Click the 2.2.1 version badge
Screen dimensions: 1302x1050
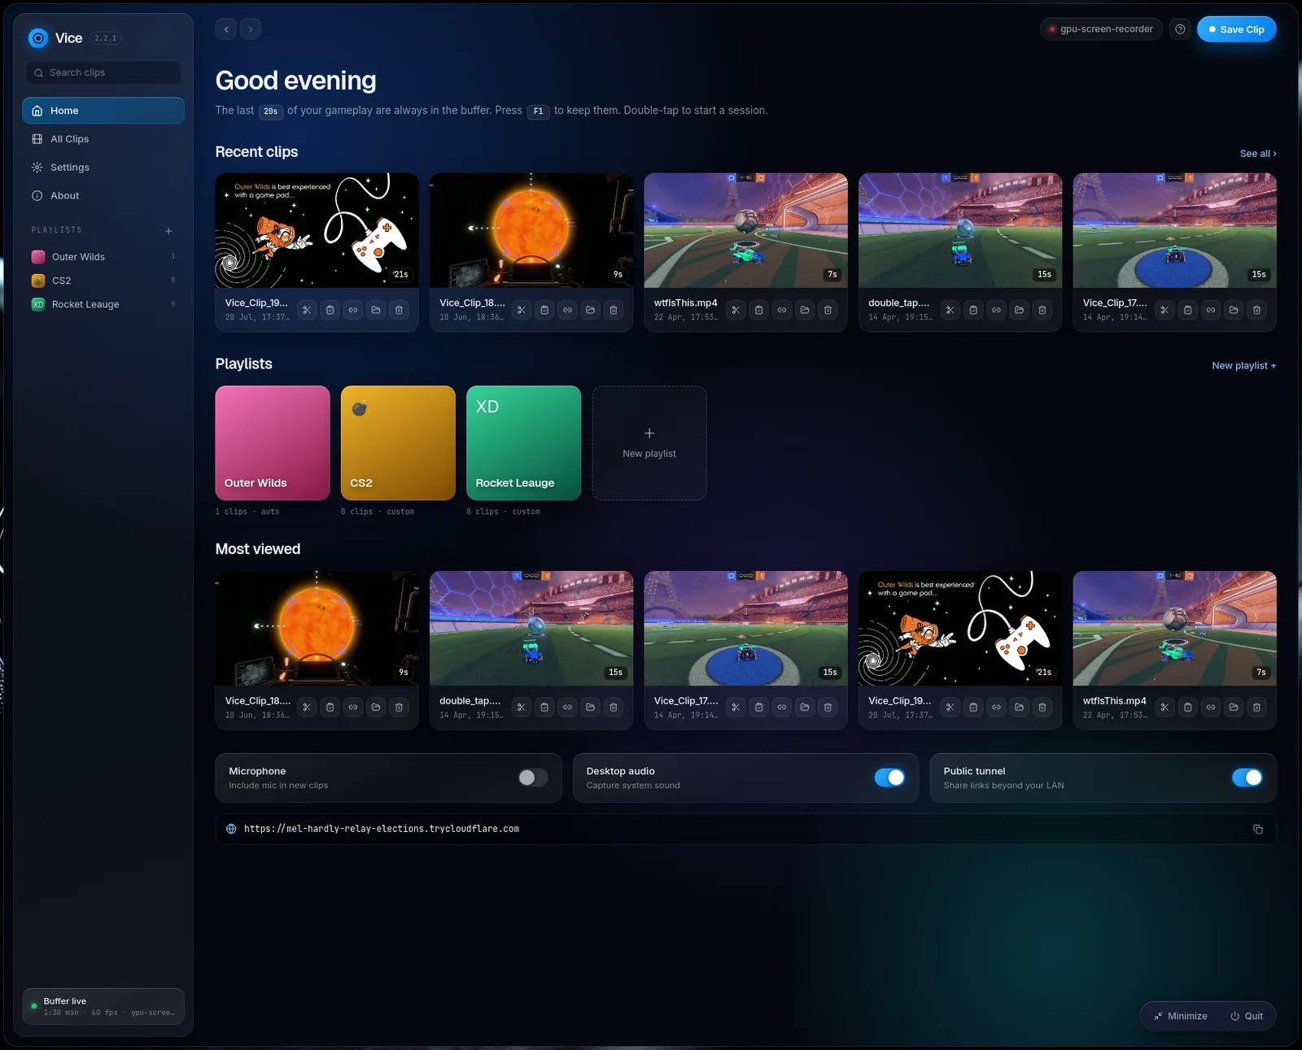[106, 38]
